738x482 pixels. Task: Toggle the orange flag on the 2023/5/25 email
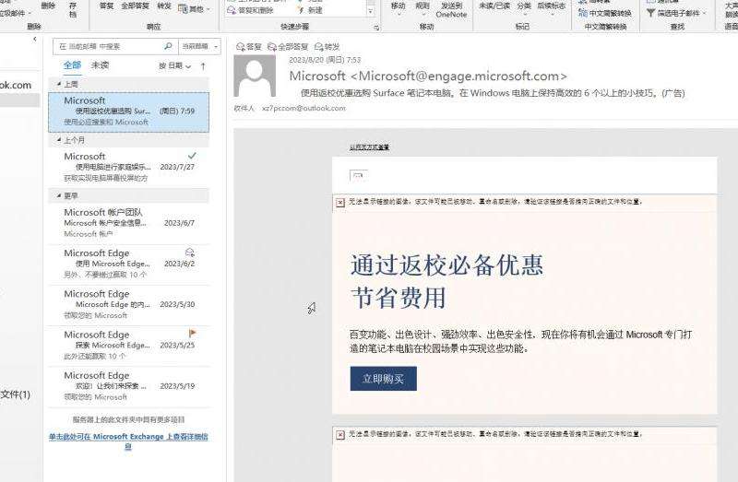(192, 334)
